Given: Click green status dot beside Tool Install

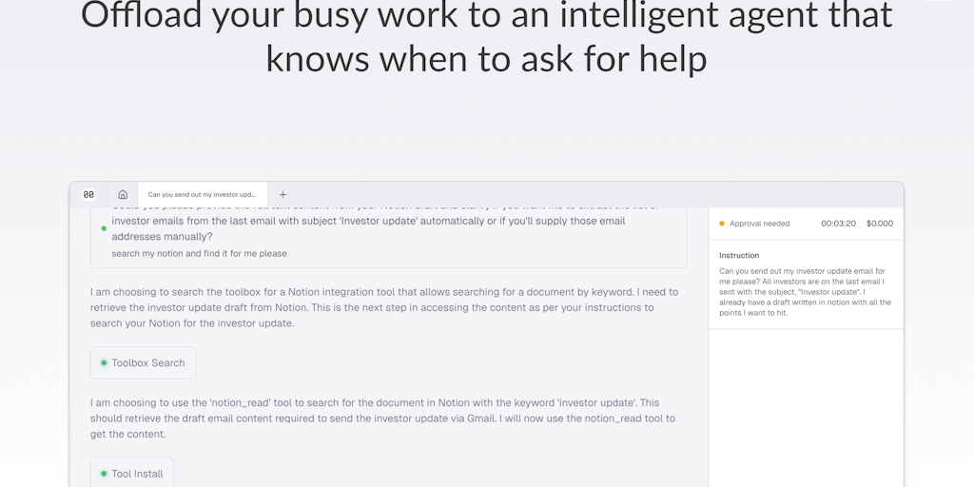Looking at the screenshot, I should [104, 474].
